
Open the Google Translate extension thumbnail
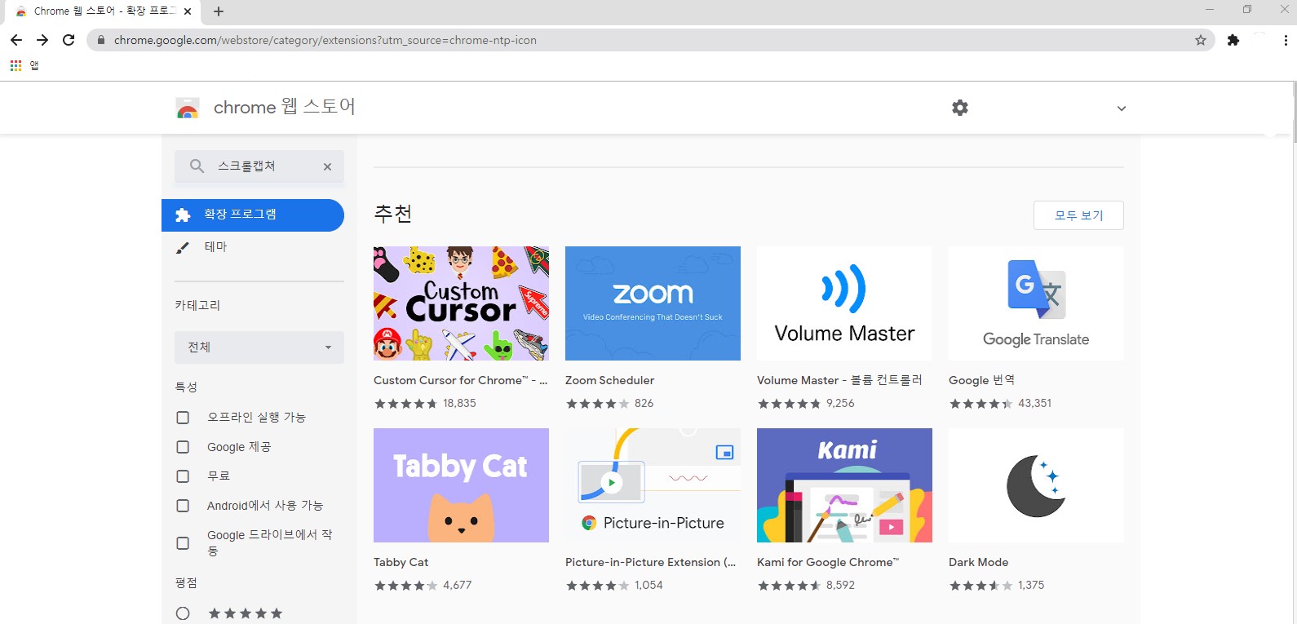click(x=1036, y=303)
